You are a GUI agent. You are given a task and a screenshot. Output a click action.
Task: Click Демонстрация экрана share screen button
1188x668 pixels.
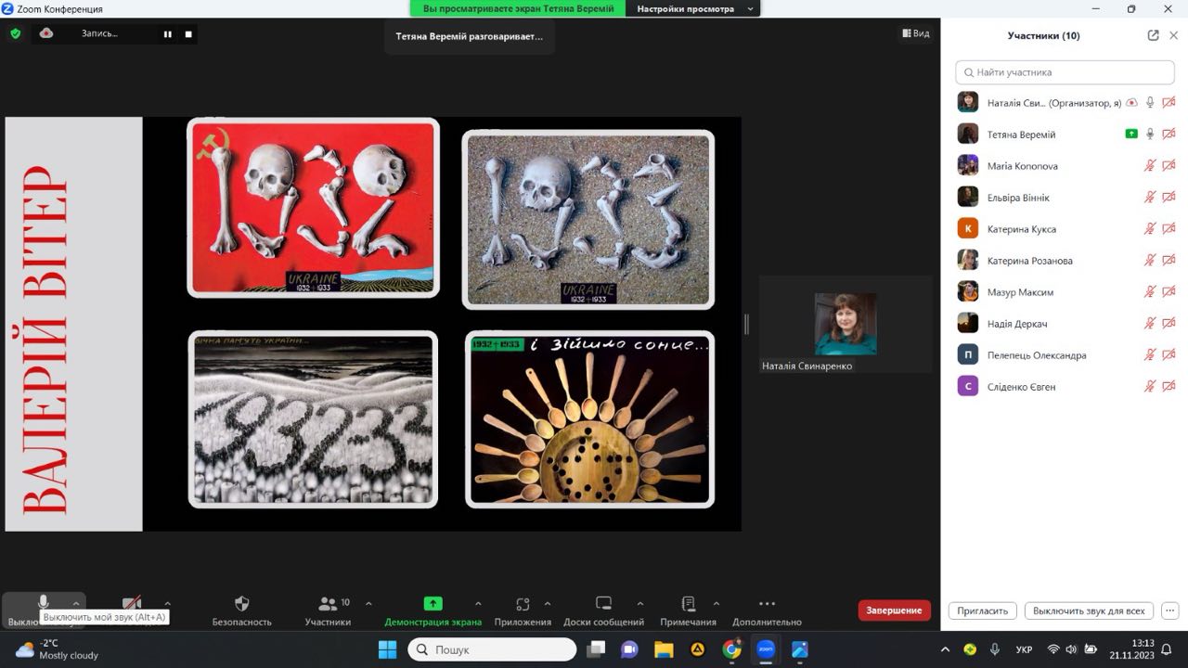[x=433, y=610]
